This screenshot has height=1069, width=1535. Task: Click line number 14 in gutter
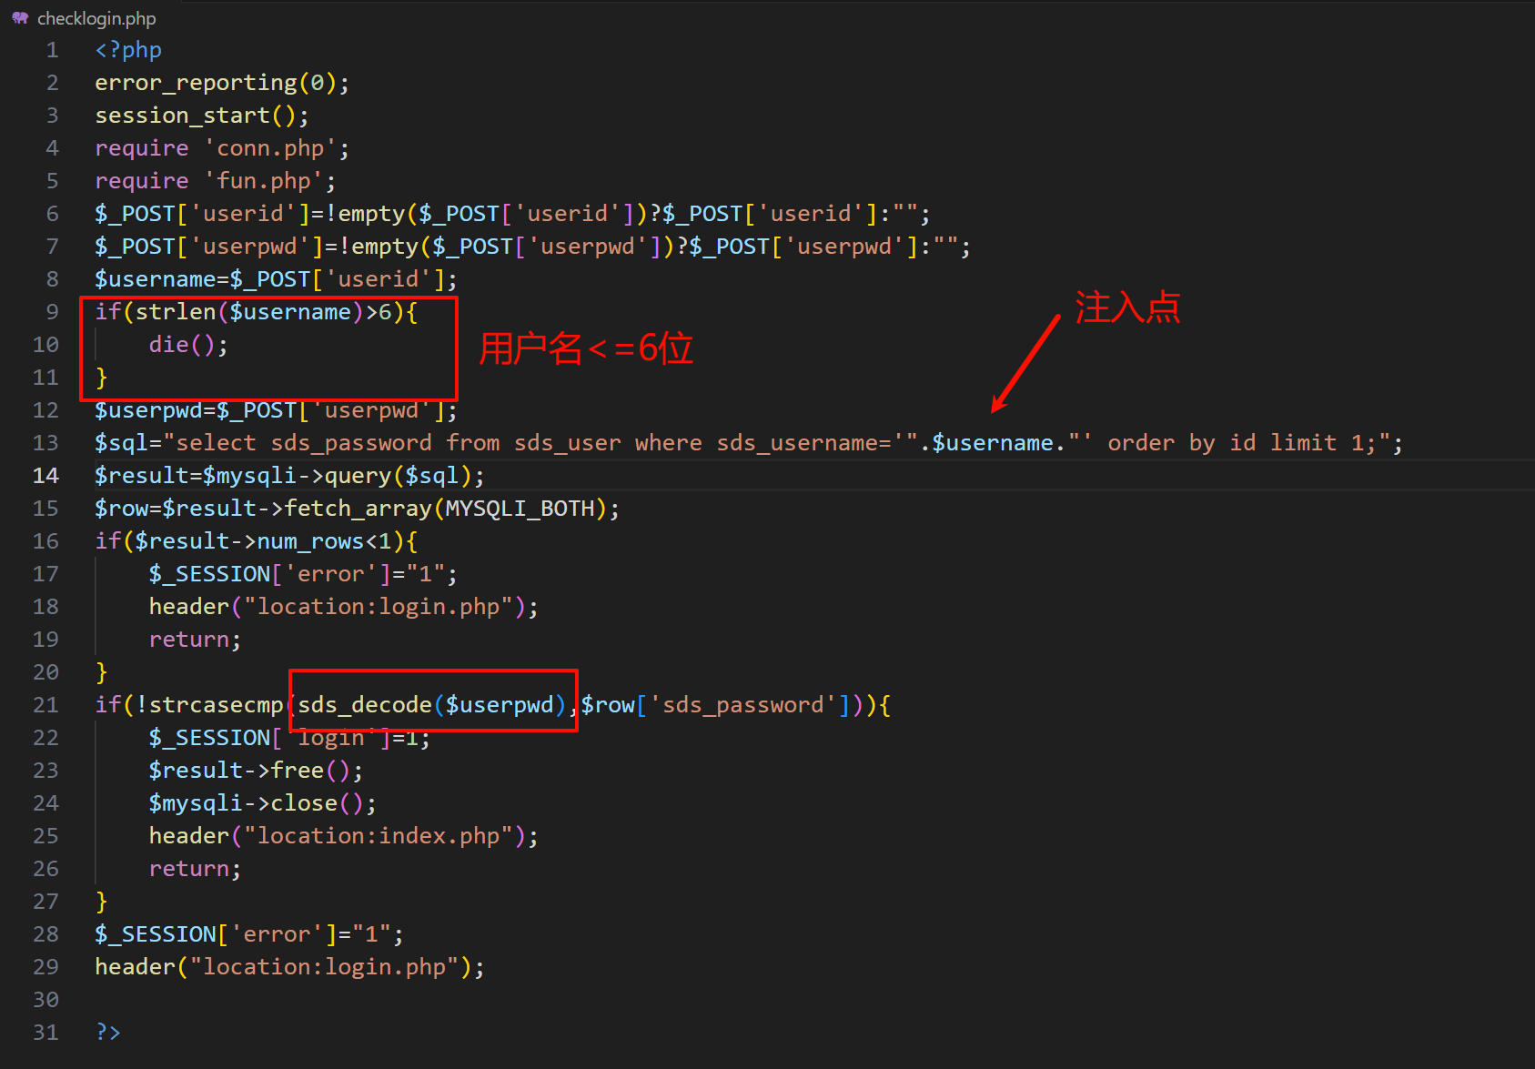tap(45, 476)
